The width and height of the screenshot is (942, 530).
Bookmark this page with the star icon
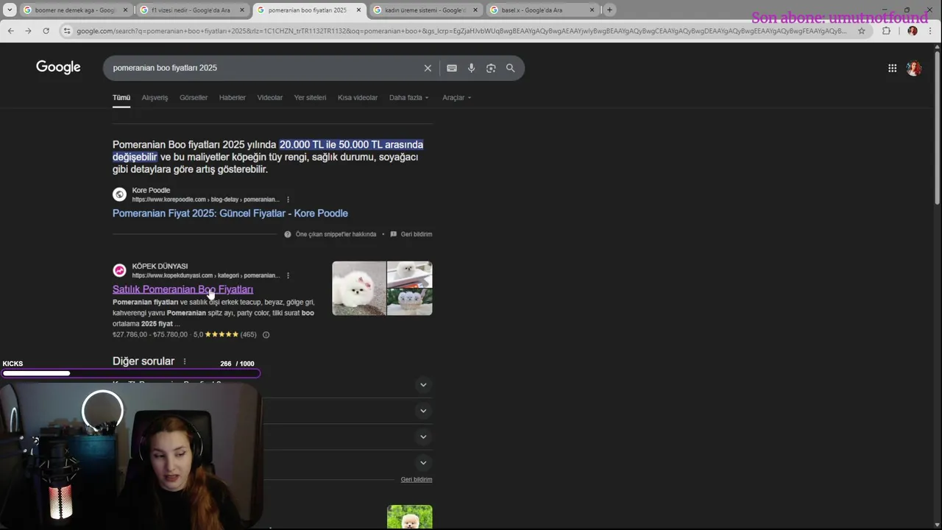pyautogui.click(x=862, y=31)
